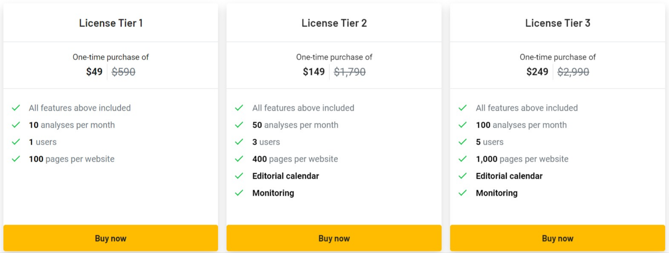Click 400 pages per website text
This screenshot has height=253, width=669.
point(295,159)
